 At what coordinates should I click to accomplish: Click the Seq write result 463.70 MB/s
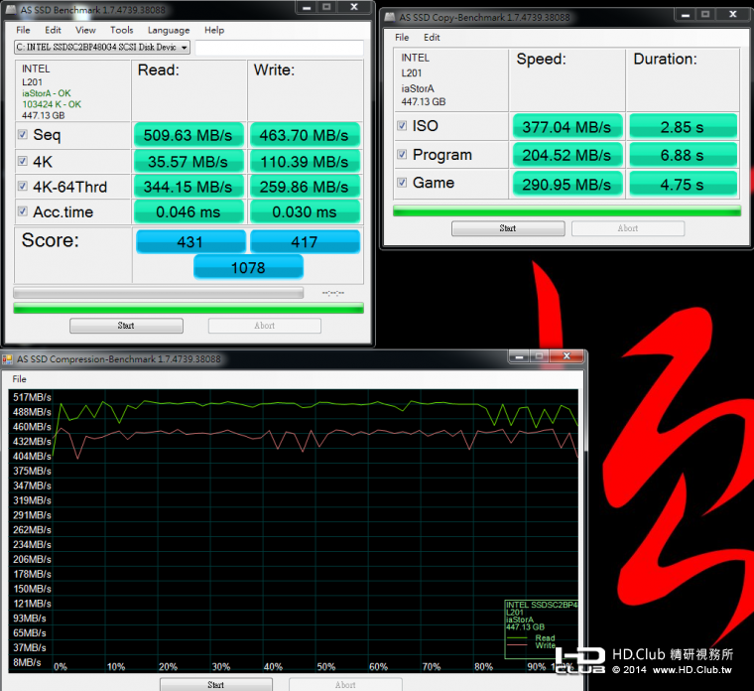tap(304, 135)
